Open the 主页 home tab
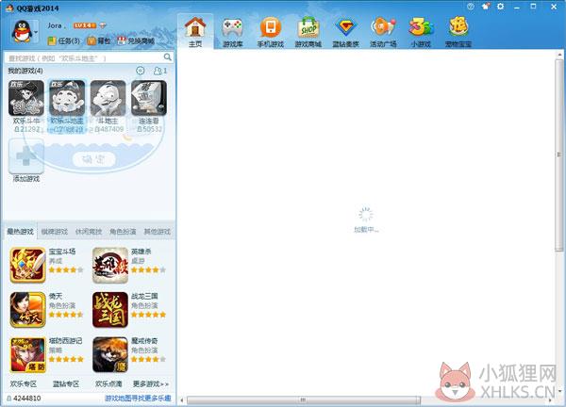This screenshot has width=566, height=407. coord(195,32)
